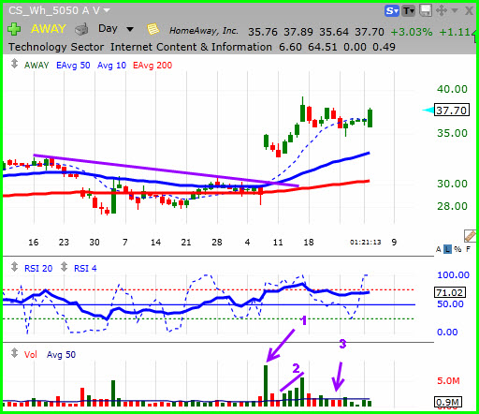This screenshot has width=479, height=414.
Task: Select the A scale option
Action: pos(439,249)
